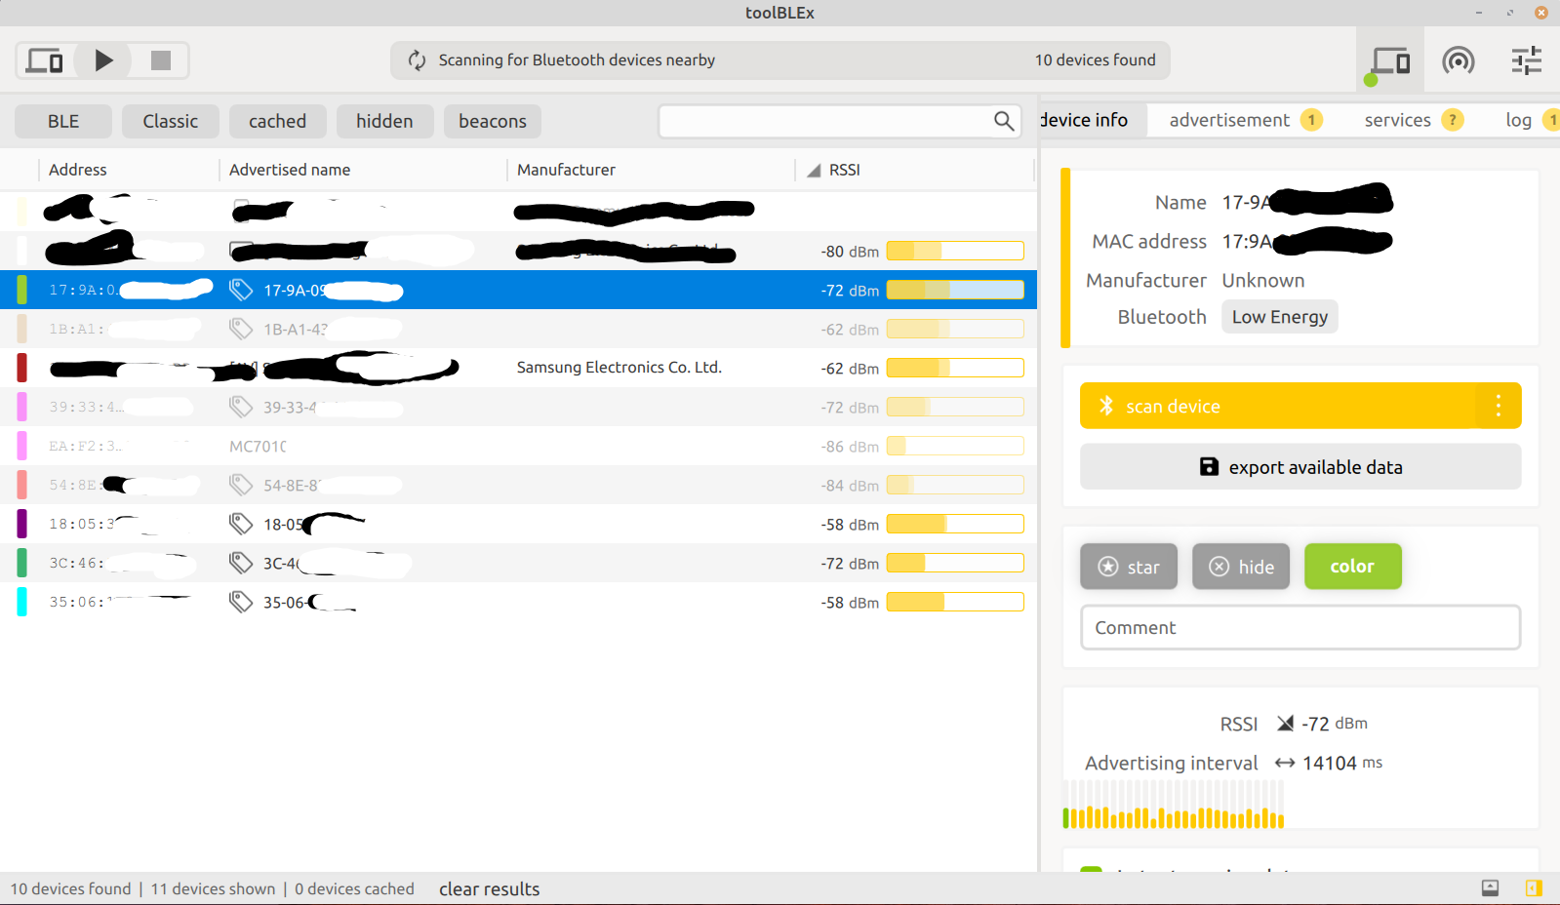Click the Low Energy Bluetooth label
1560x905 pixels.
tap(1280, 317)
